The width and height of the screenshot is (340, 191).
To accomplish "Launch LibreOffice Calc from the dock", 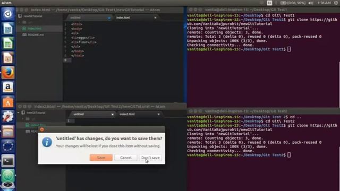I will click(8, 43).
